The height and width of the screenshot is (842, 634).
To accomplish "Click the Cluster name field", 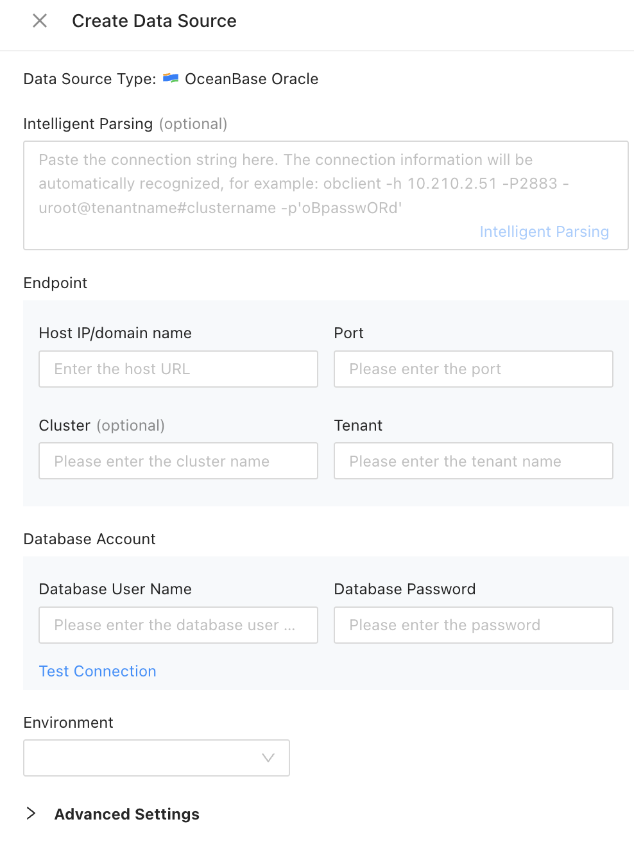I will (x=178, y=461).
